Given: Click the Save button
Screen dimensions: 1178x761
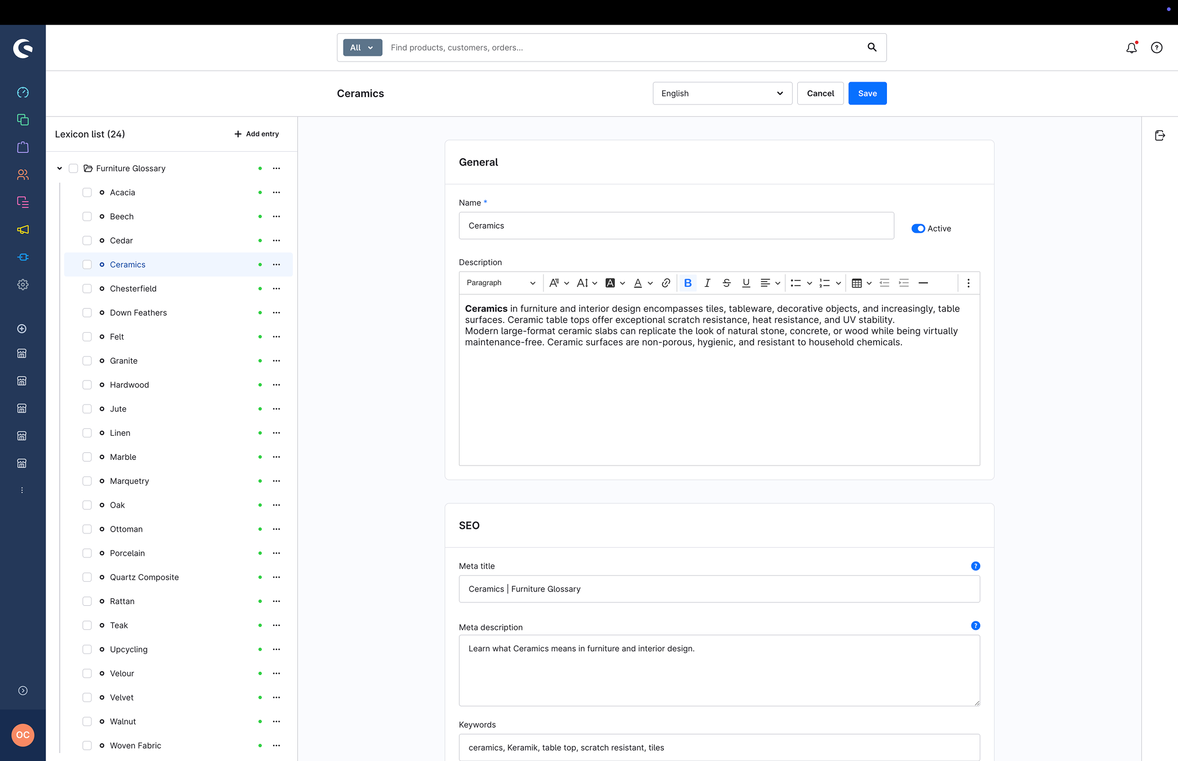Looking at the screenshot, I should (867, 93).
